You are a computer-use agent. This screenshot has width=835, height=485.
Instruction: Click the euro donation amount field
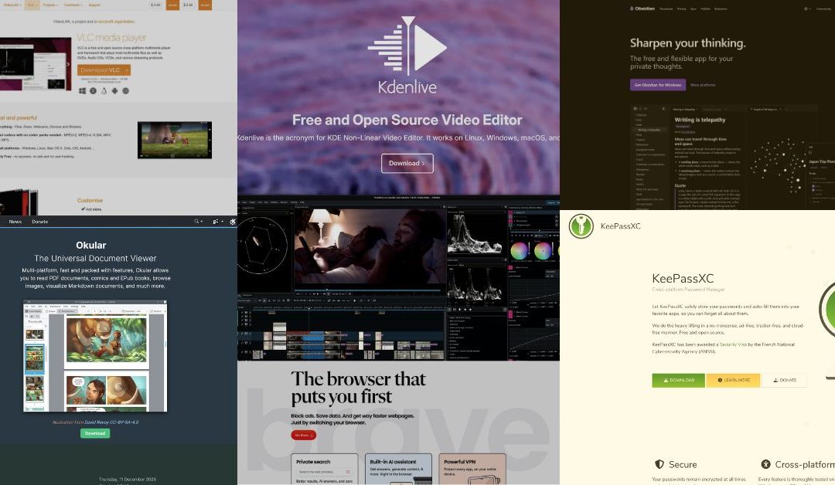coord(155,5)
